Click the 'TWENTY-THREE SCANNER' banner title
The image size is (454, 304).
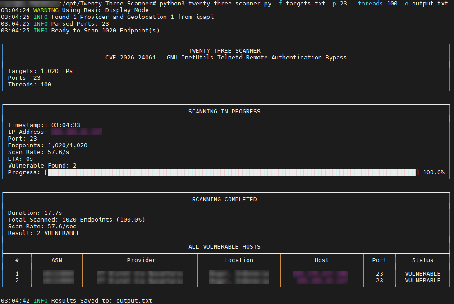pos(225,50)
